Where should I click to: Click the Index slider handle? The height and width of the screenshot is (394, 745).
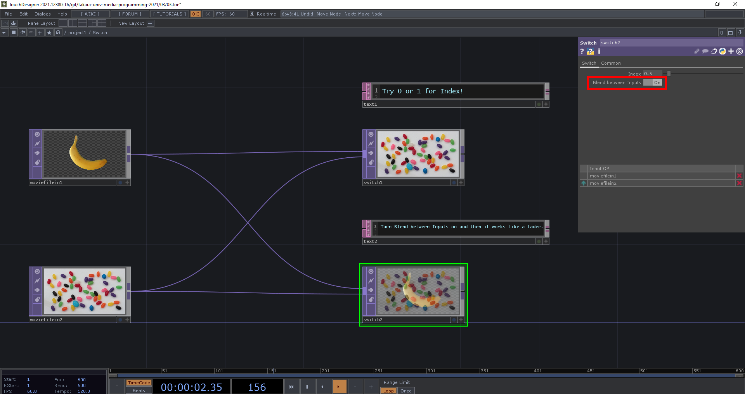point(669,74)
